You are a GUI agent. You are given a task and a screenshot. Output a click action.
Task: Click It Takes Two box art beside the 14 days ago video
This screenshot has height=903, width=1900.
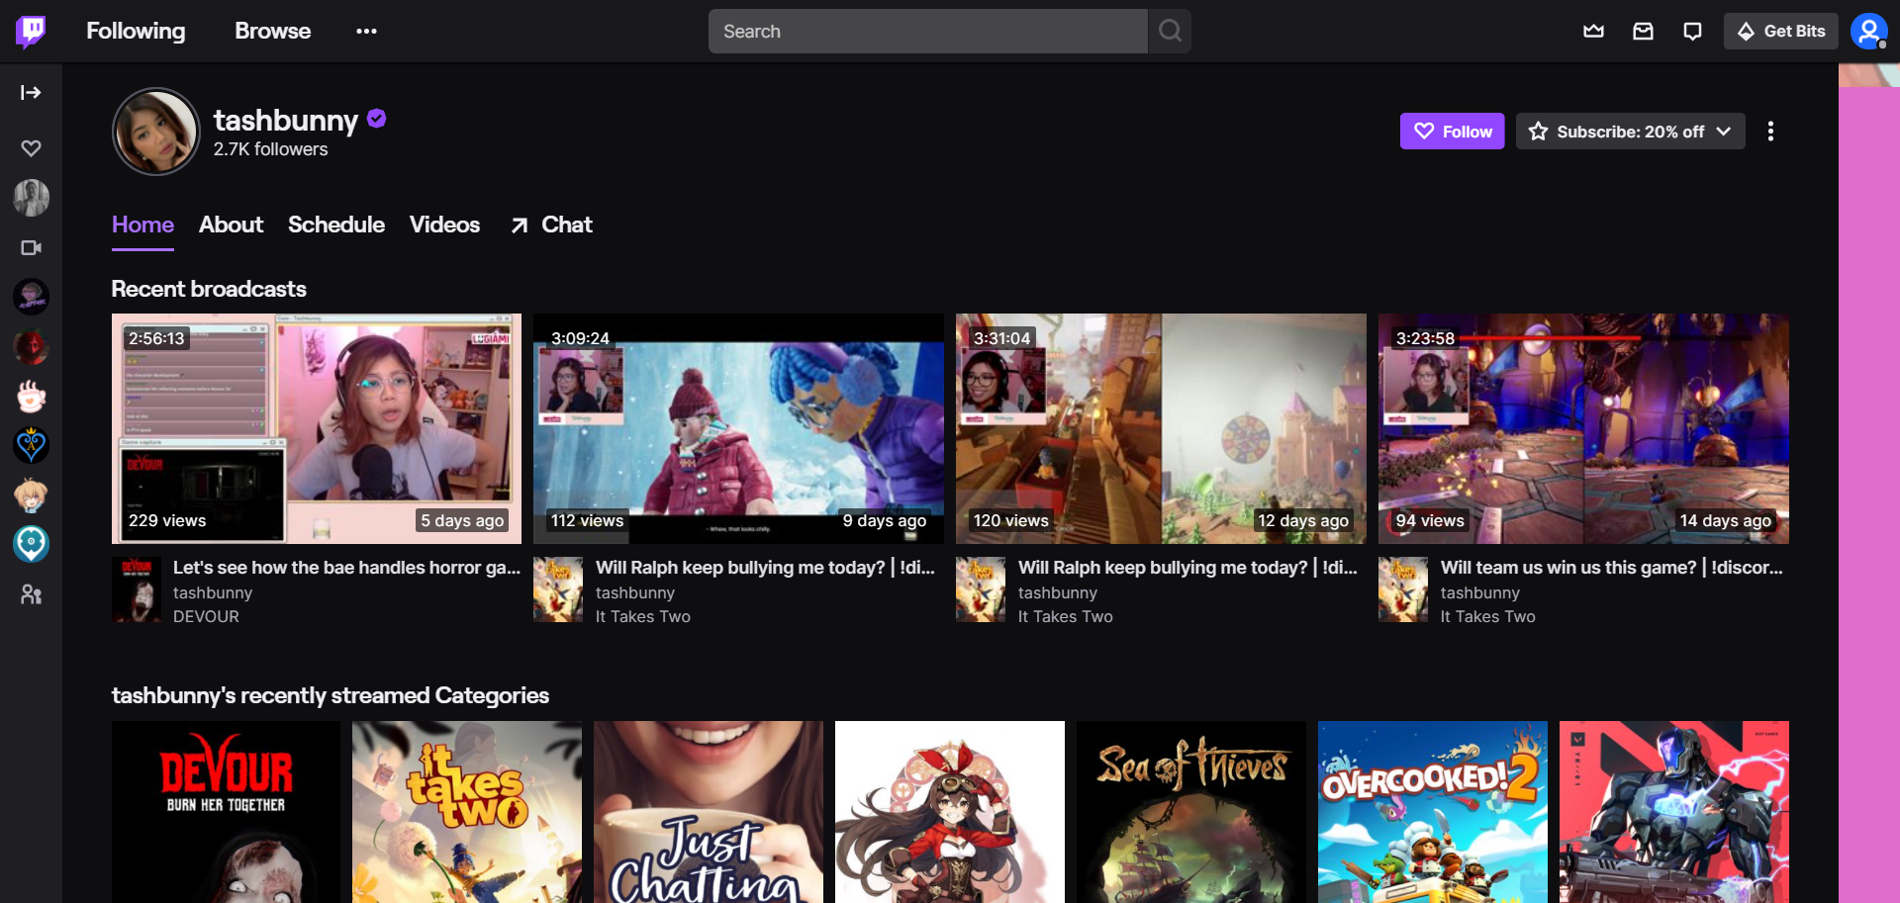pos(1403,589)
